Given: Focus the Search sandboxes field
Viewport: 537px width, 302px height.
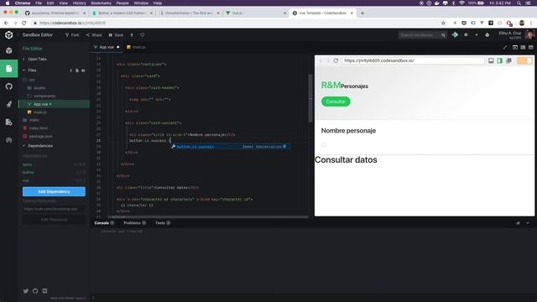Looking at the screenshot, I should [423, 35].
